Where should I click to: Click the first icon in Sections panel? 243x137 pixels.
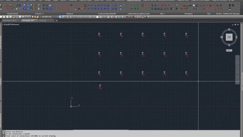[x=218, y=5]
